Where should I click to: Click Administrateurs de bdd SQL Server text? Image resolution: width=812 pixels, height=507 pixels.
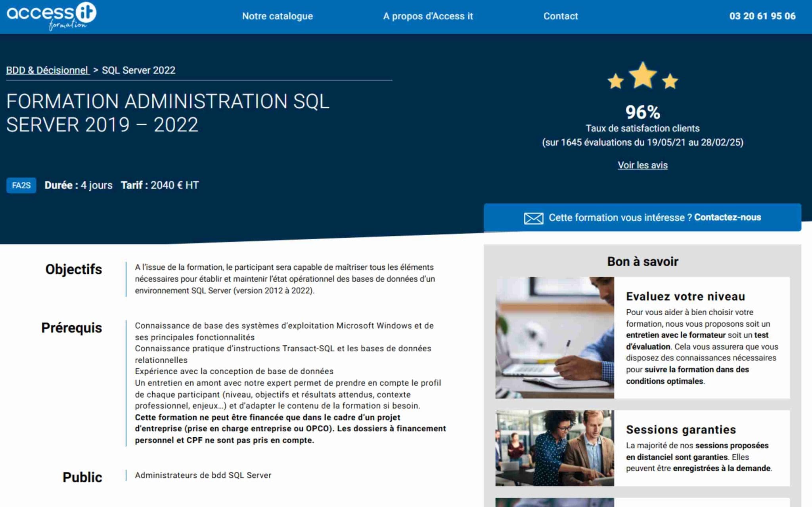[x=203, y=475]
